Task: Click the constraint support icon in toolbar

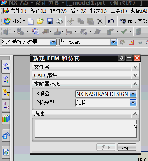Action: [69, 31]
